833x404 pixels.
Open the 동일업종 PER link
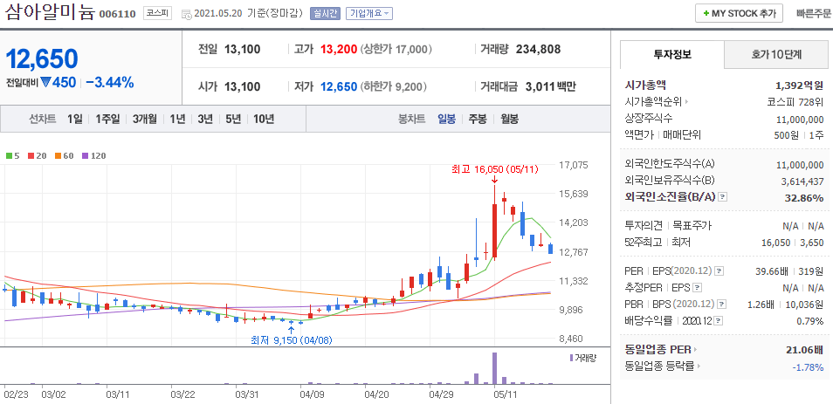coord(661,349)
